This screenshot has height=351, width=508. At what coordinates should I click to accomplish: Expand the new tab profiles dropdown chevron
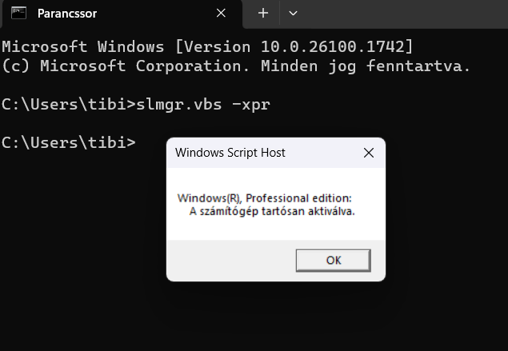pyautogui.click(x=293, y=14)
